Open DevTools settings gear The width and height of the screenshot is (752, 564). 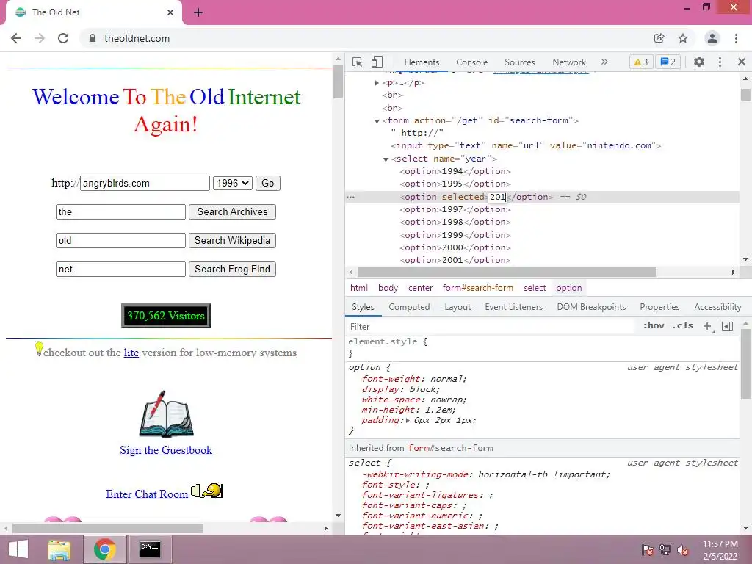[699, 62]
